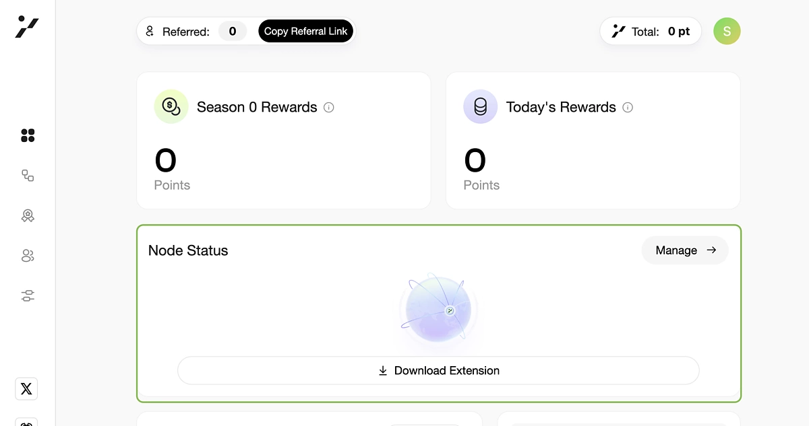This screenshot has width=809, height=426.
Task: Click the Total points pill
Action: point(651,31)
